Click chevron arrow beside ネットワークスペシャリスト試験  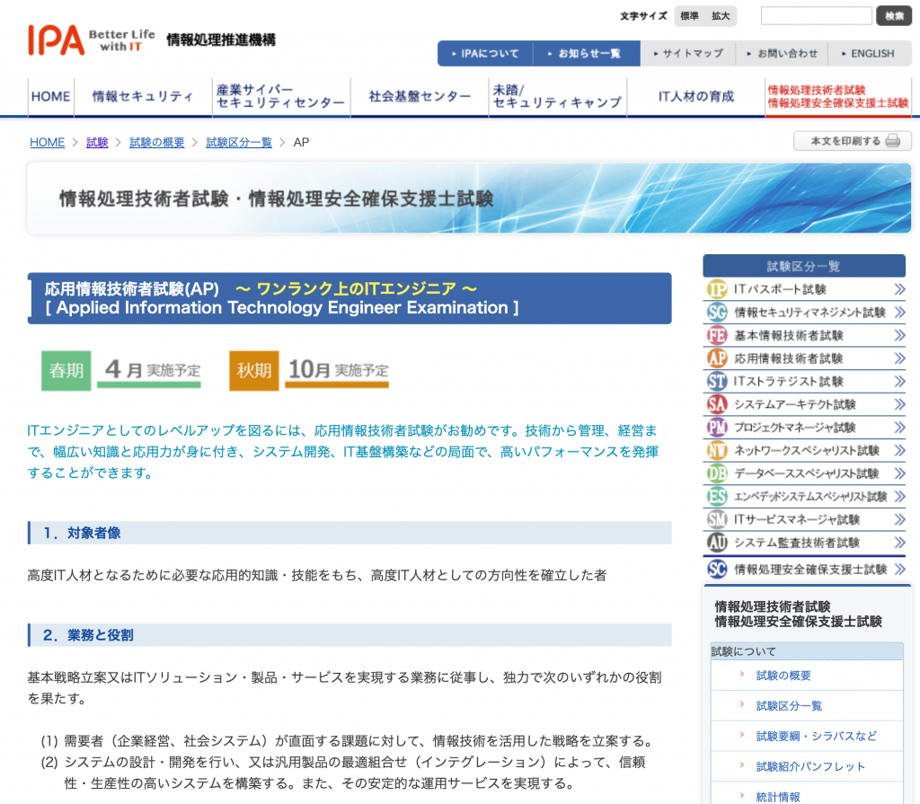[x=899, y=450]
